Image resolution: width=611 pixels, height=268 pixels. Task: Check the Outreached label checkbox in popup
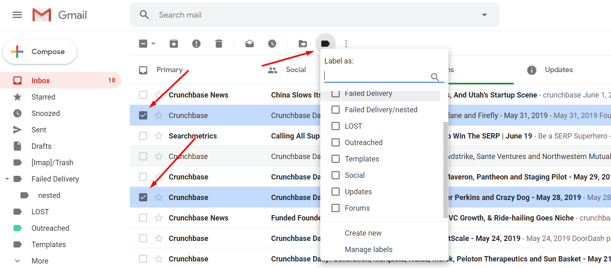coord(335,143)
